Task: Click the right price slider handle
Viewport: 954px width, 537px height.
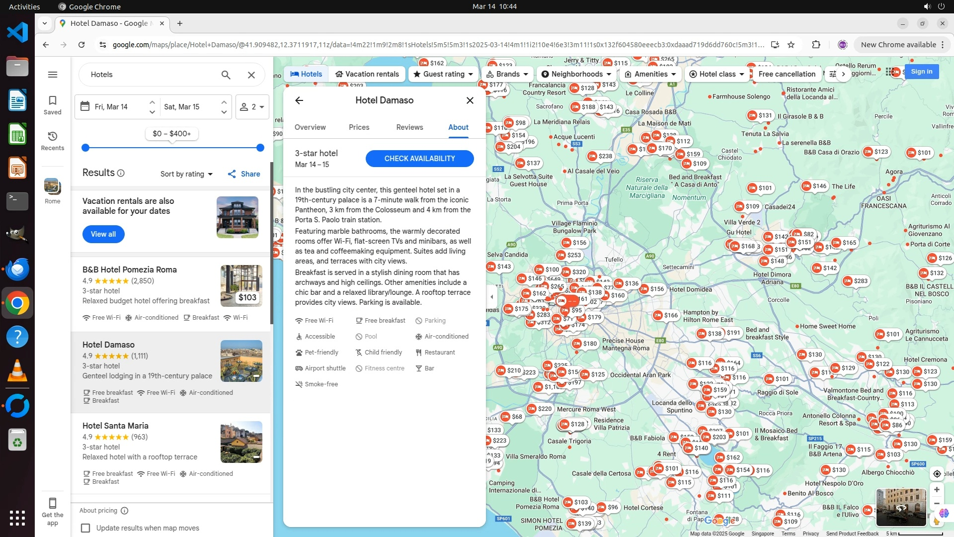Action: click(x=260, y=148)
